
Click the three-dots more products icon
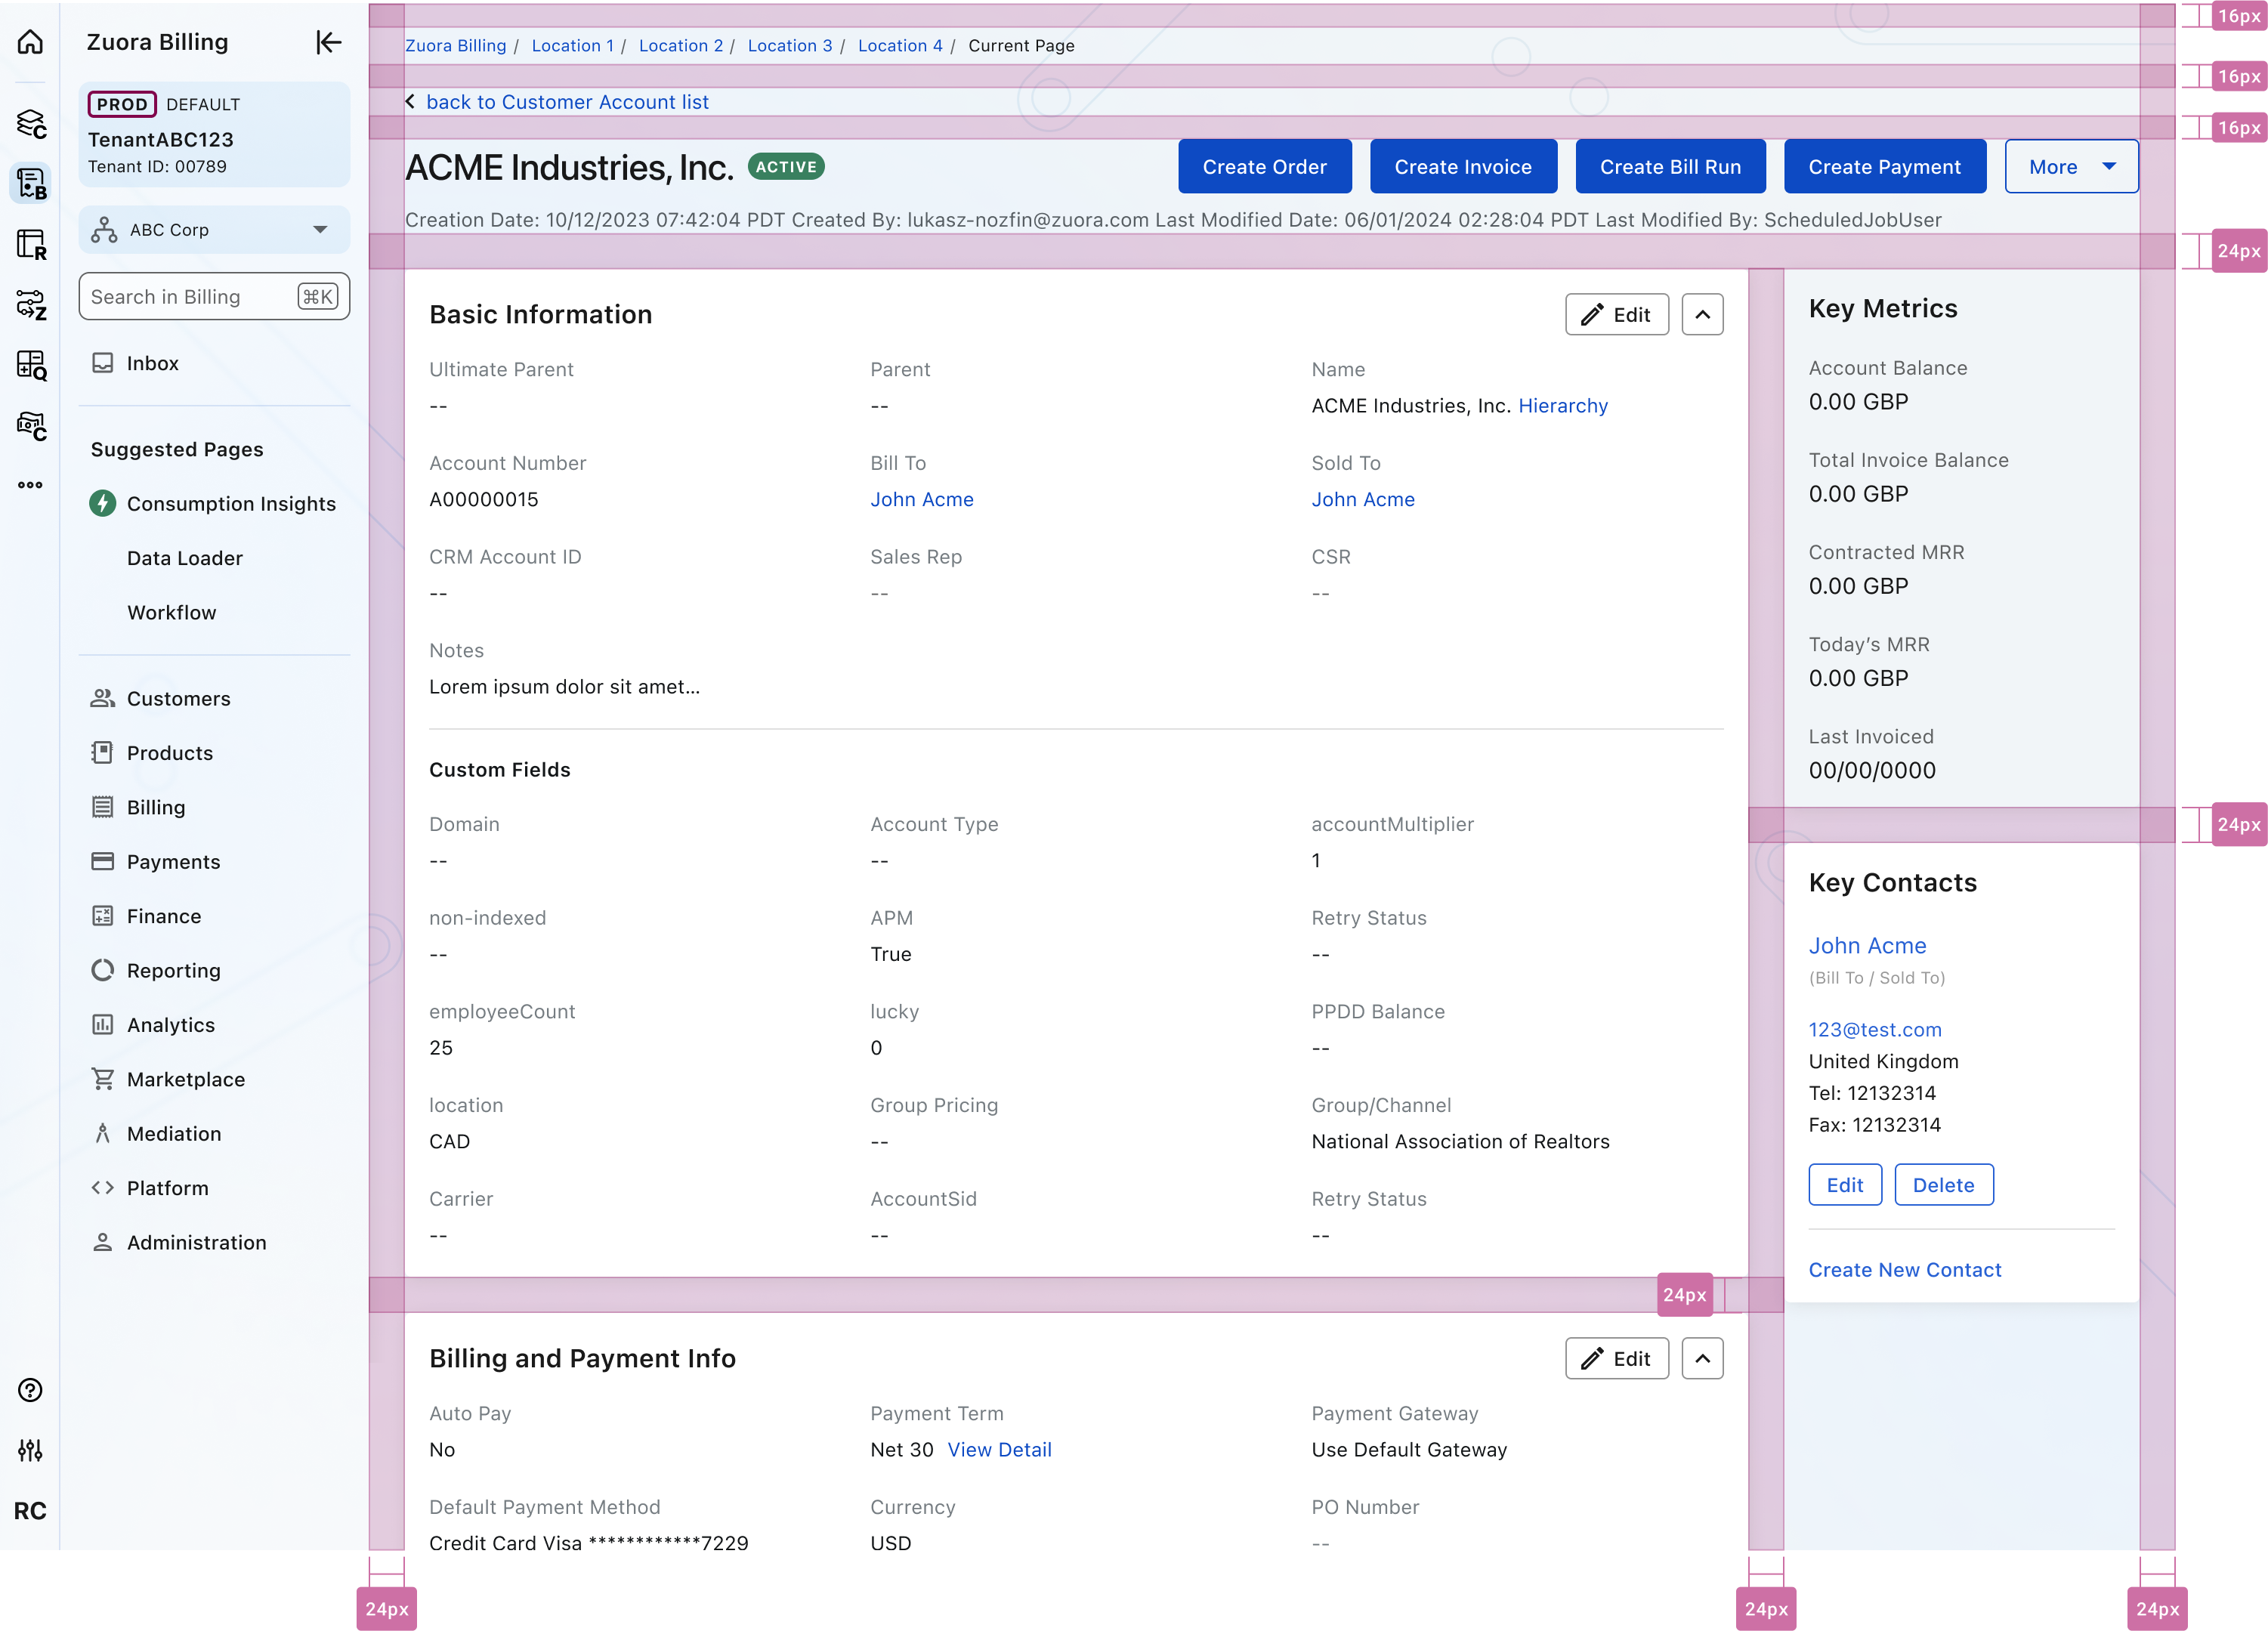[30, 485]
